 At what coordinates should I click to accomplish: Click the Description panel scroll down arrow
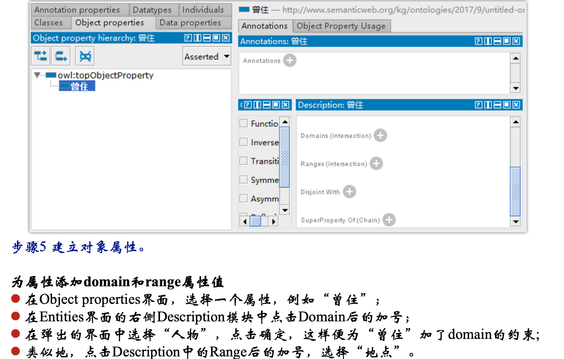tap(516, 222)
